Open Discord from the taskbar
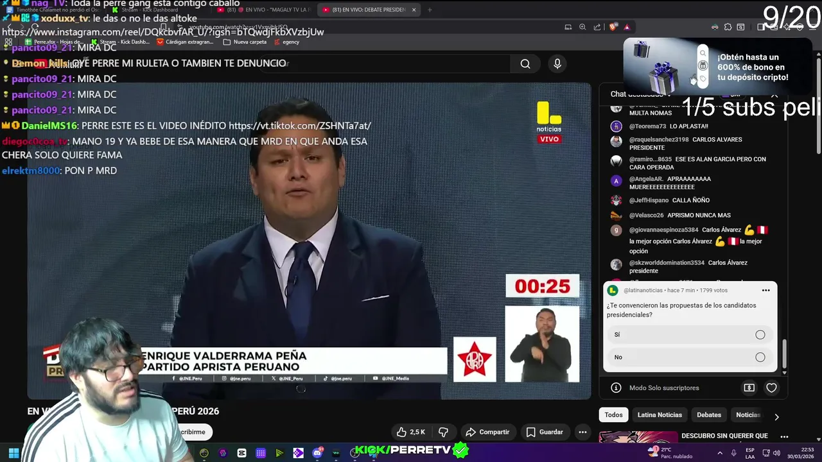 pos(317,453)
